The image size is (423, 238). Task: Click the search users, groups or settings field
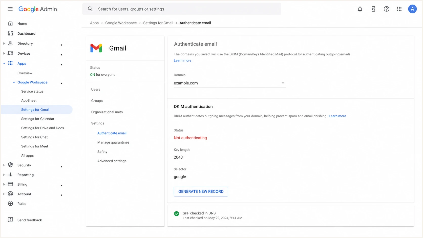(x=182, y=9)
